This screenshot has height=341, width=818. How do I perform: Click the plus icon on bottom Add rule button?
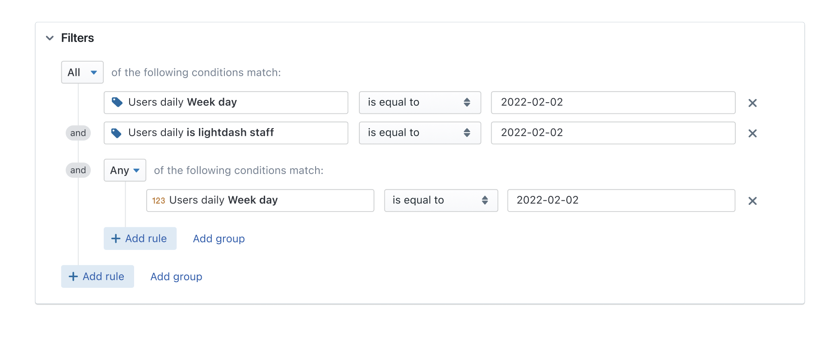tap(73, 276)
